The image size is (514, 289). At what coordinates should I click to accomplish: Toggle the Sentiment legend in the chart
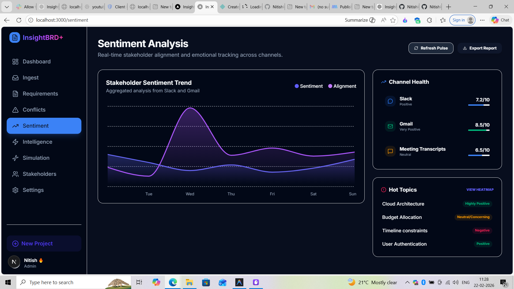tap(308, 86)
